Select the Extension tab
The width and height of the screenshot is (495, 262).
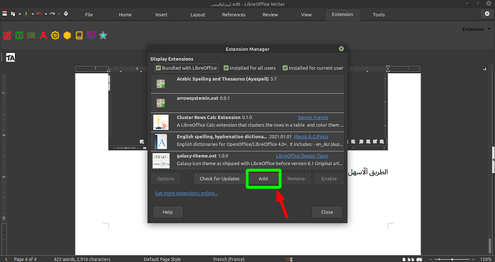[342, 14]
